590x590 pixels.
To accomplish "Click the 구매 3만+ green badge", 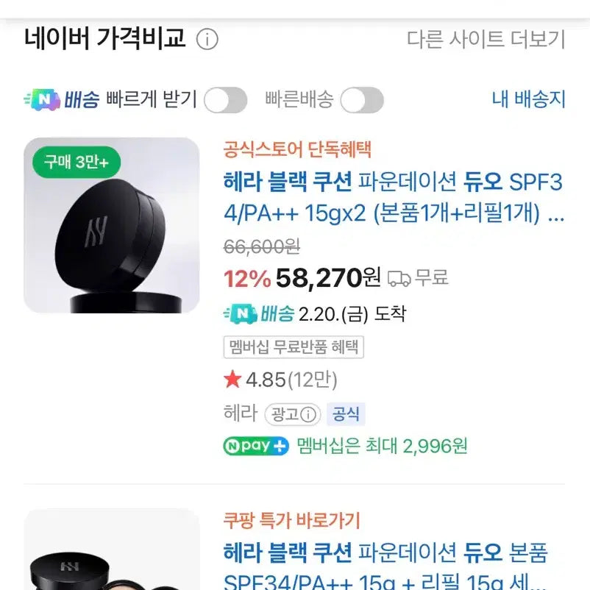I will tap(77, 163).
